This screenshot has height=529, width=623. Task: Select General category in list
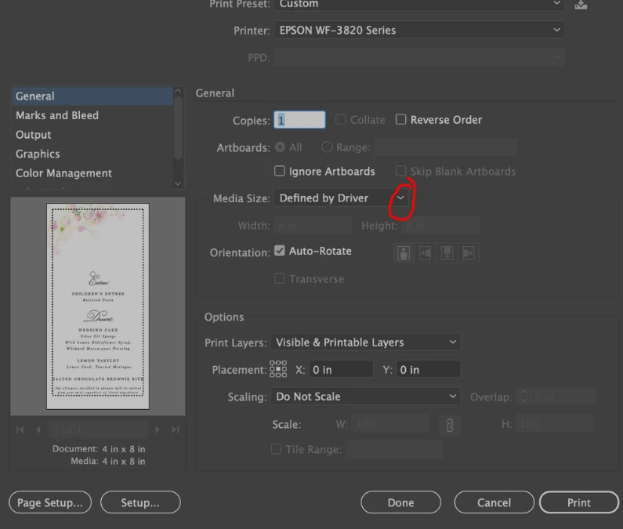(x=93, y=96)
